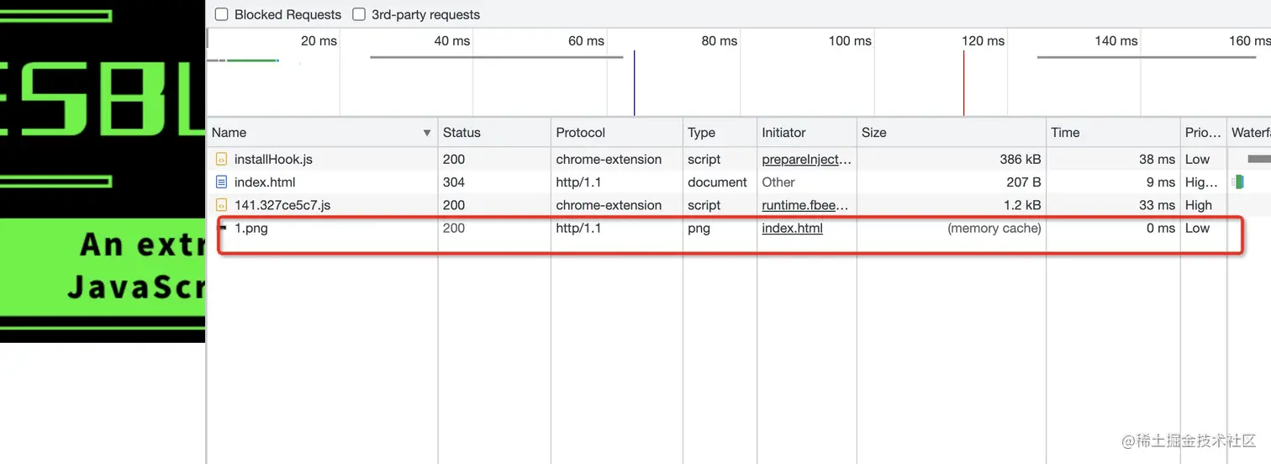
Task: Click the High priority cell of 141.327ce5c7.js
Action: (x=1199, y=205)
